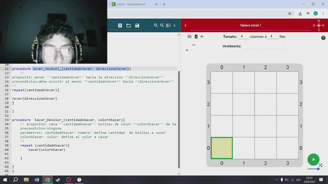
Task: Save the program with the floppy icon
Action: click(x=137, y=26)
